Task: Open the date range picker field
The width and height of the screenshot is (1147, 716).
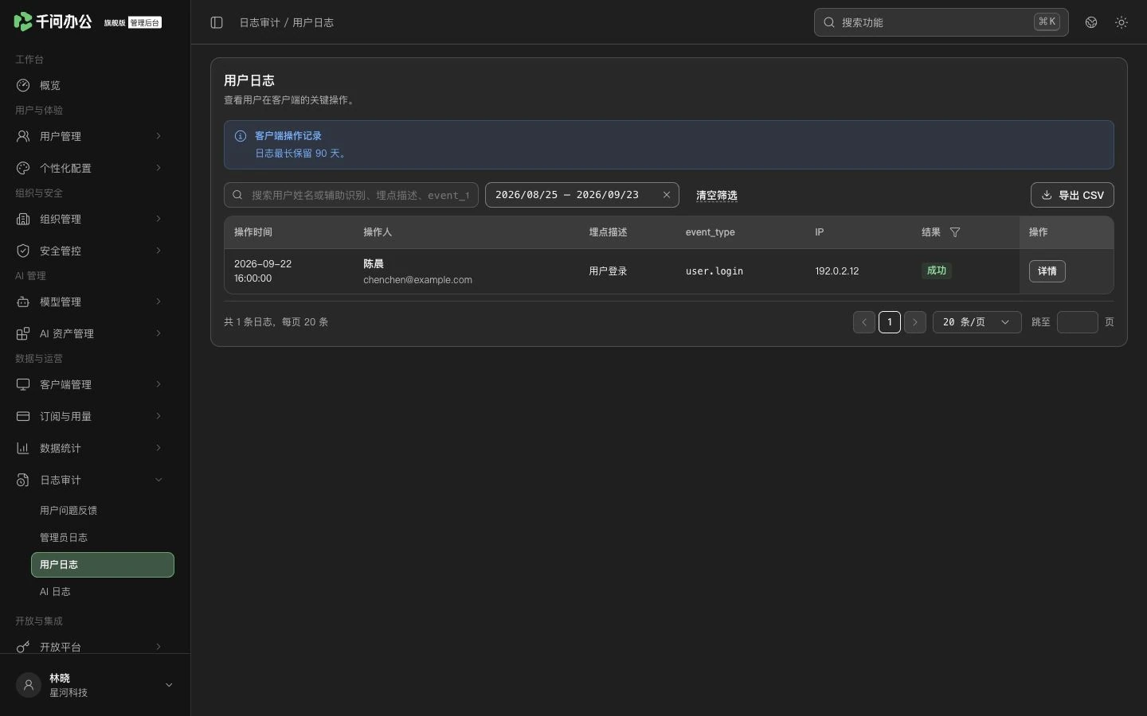Action: pos(582,195)
